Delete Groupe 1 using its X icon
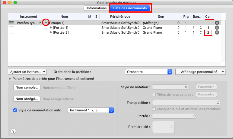The image size is (233, 139). [x=217, y=23]
